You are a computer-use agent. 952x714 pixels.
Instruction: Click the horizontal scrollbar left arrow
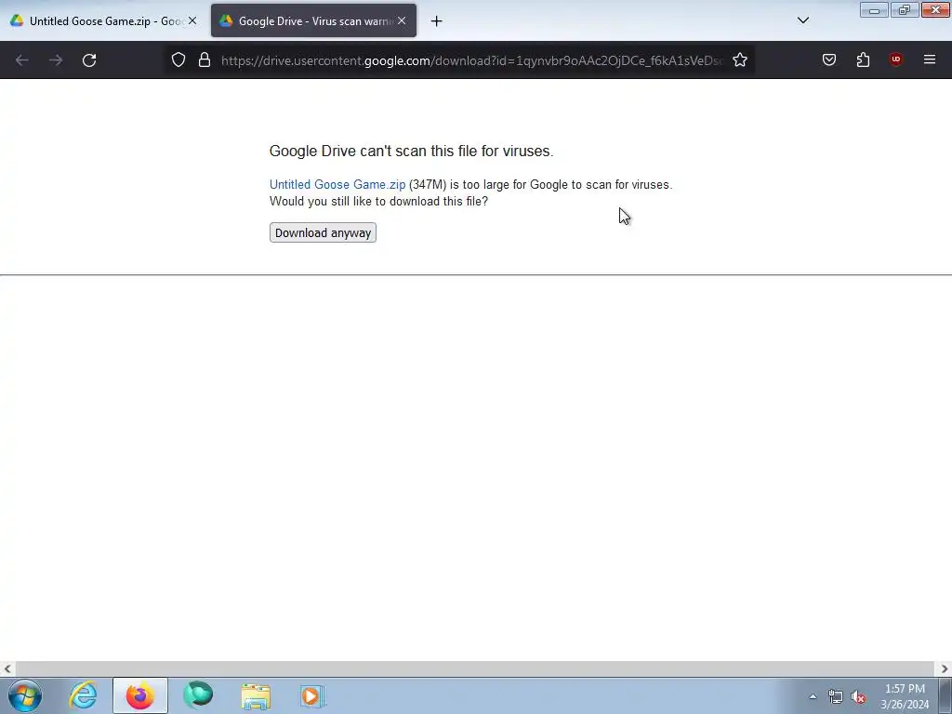click(7, 669)
